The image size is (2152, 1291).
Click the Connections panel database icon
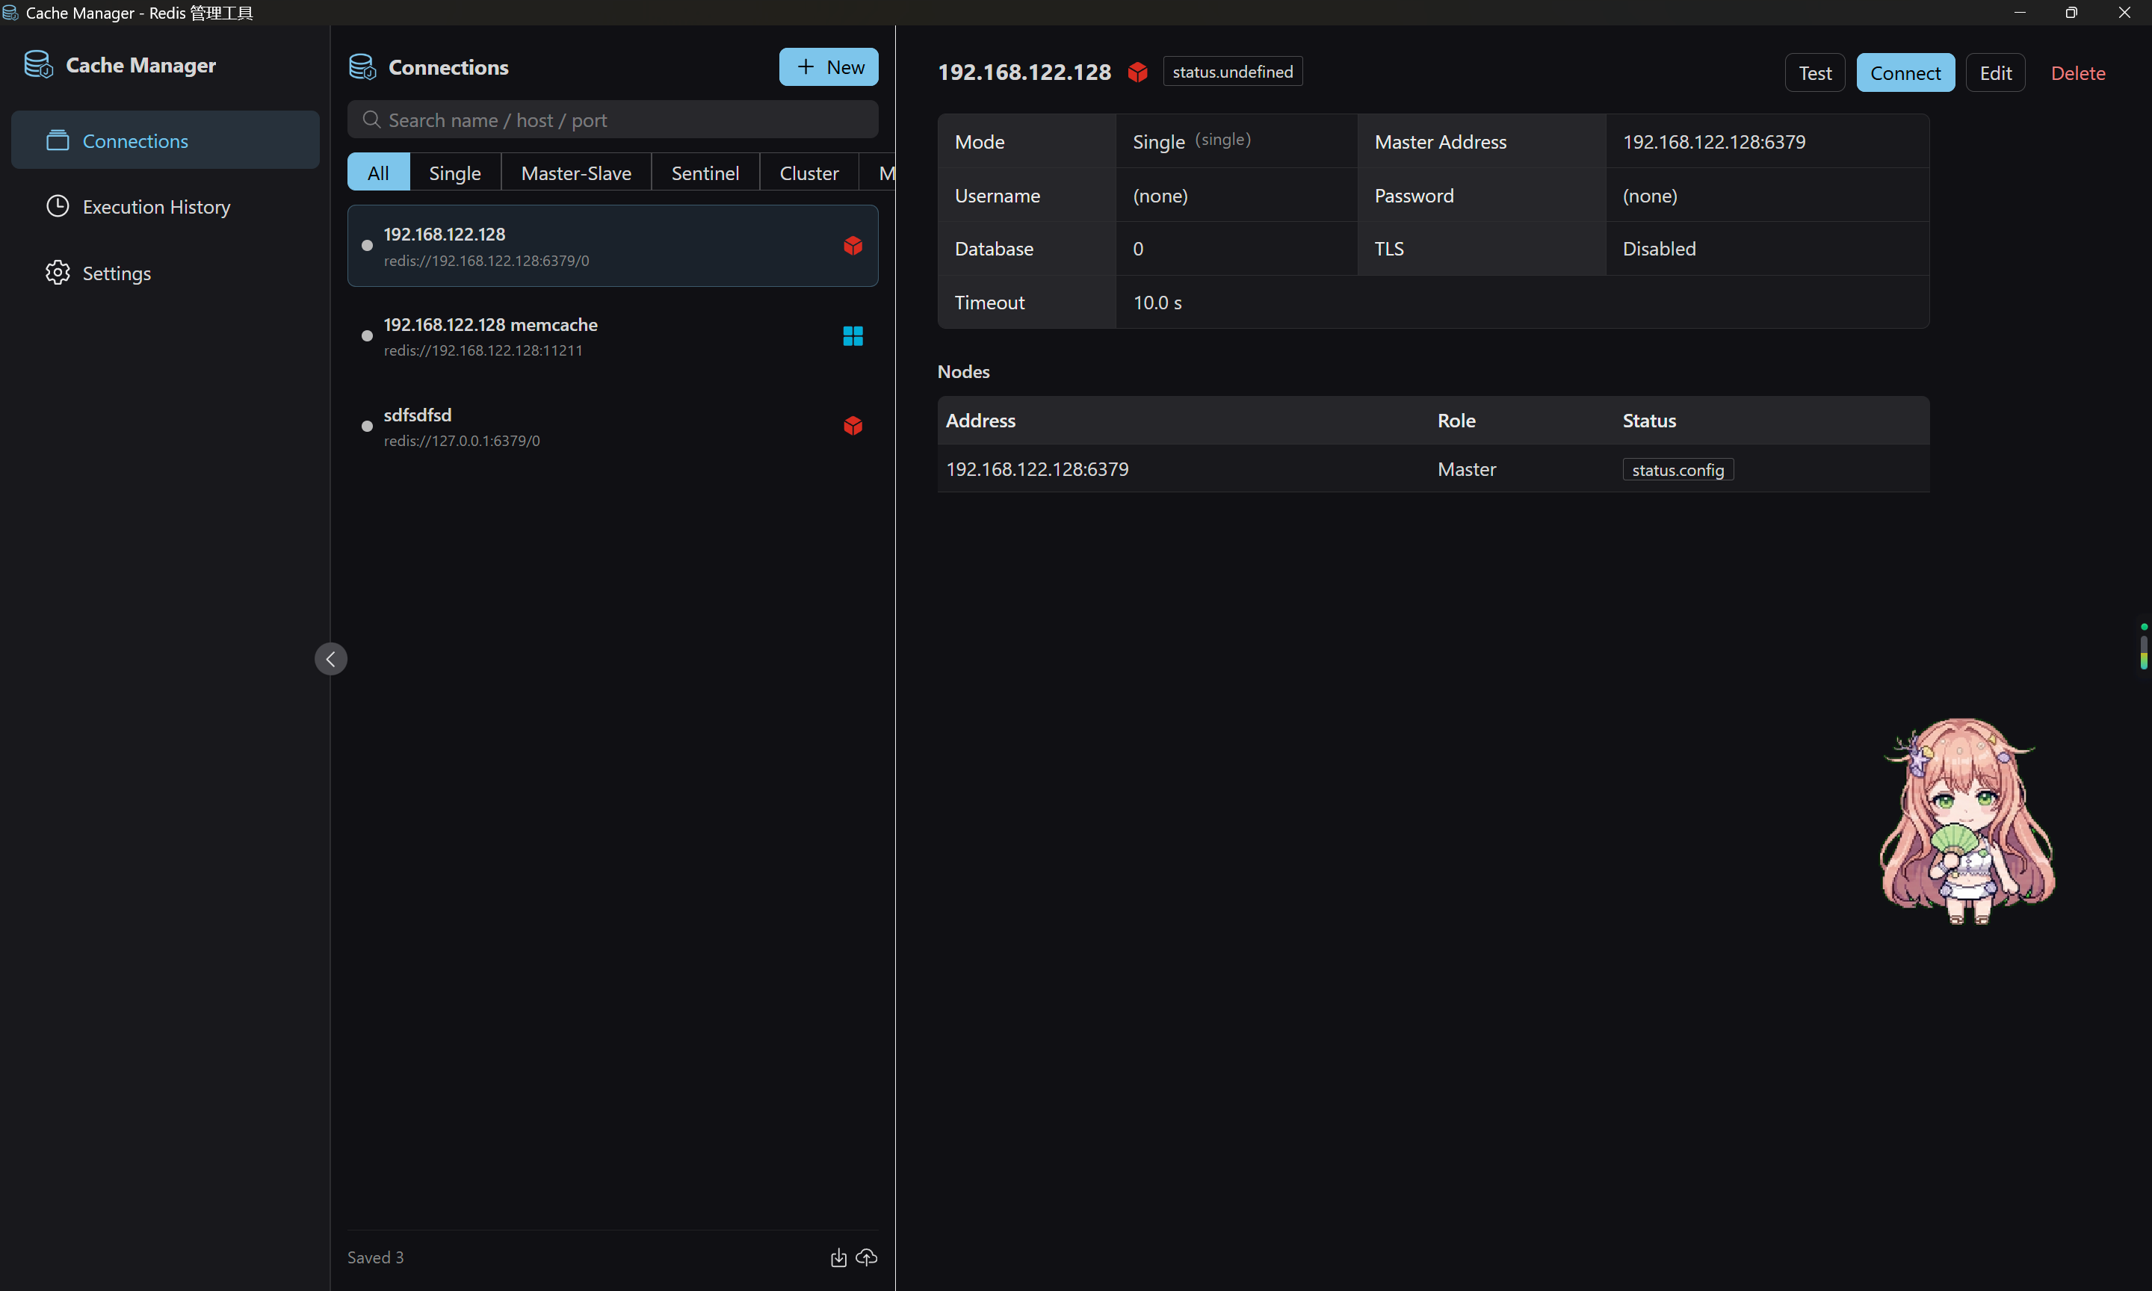362,67
